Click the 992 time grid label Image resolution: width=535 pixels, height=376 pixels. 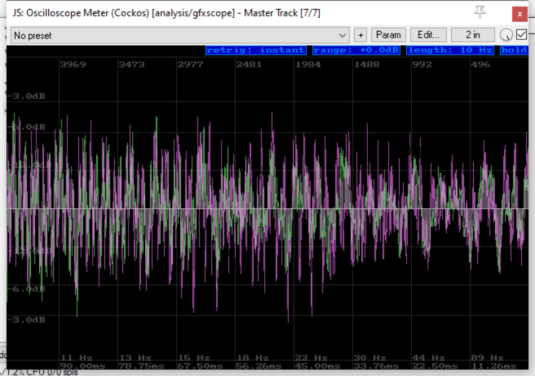[422, 65]
